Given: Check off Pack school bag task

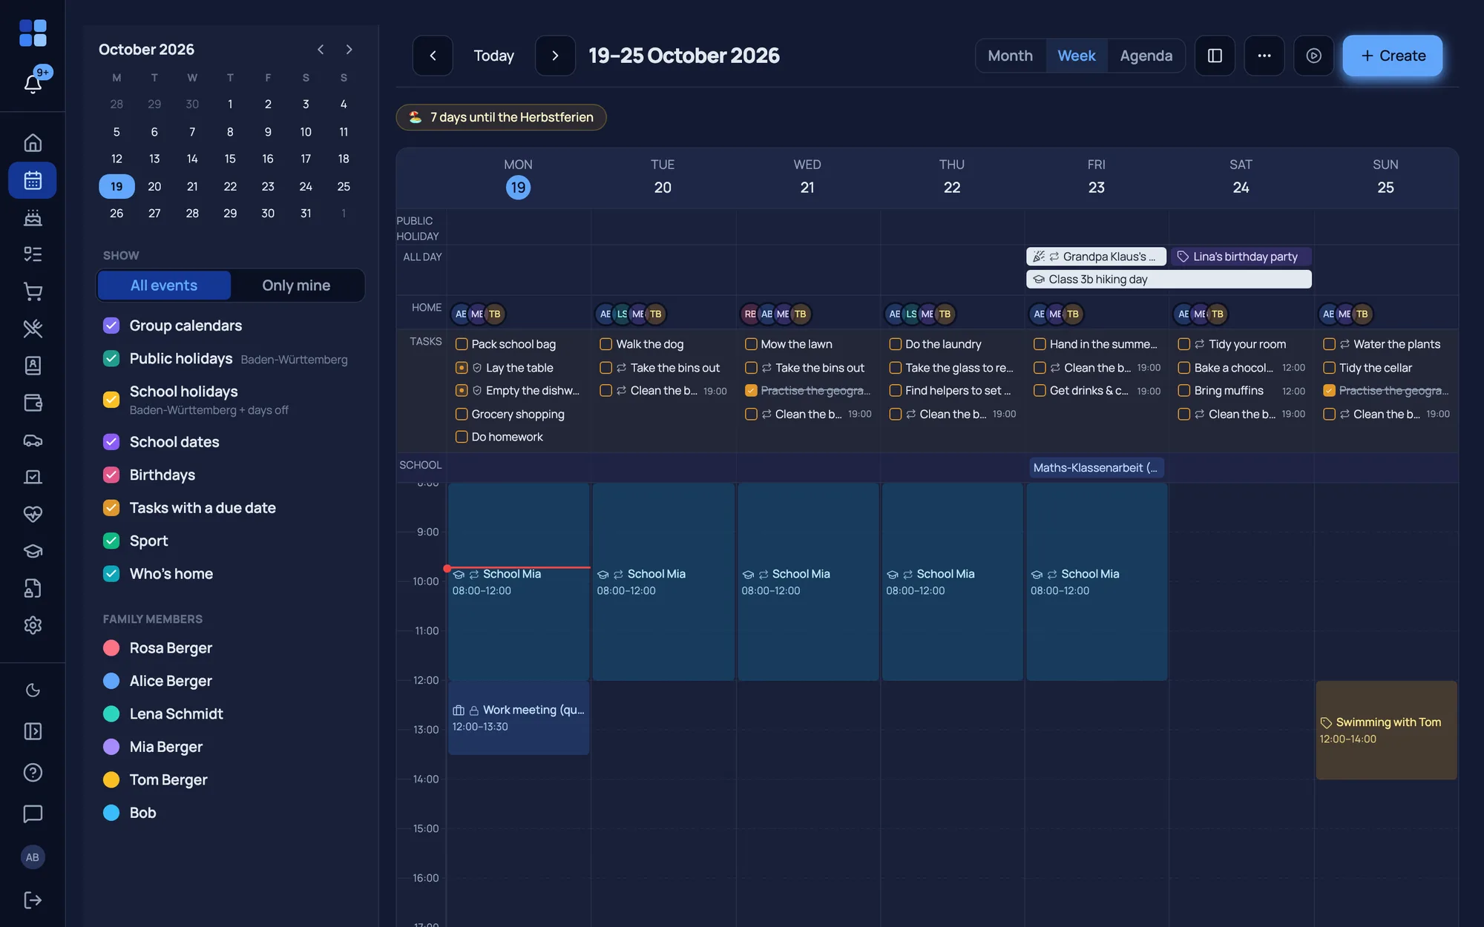Looking at the screenshot, I should 462,344.
